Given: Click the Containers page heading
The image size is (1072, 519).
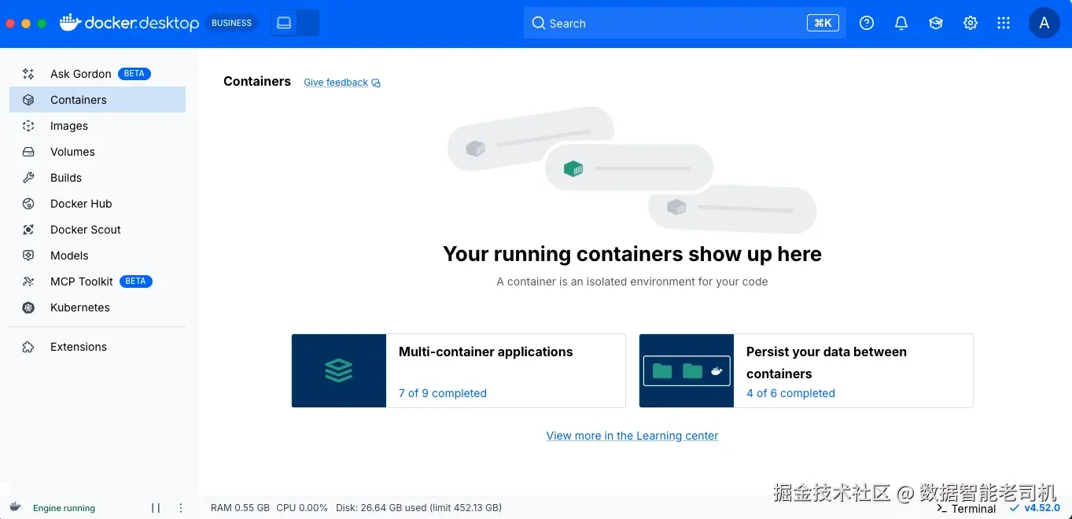Looking at the screenshot, I should coord(257,81).
